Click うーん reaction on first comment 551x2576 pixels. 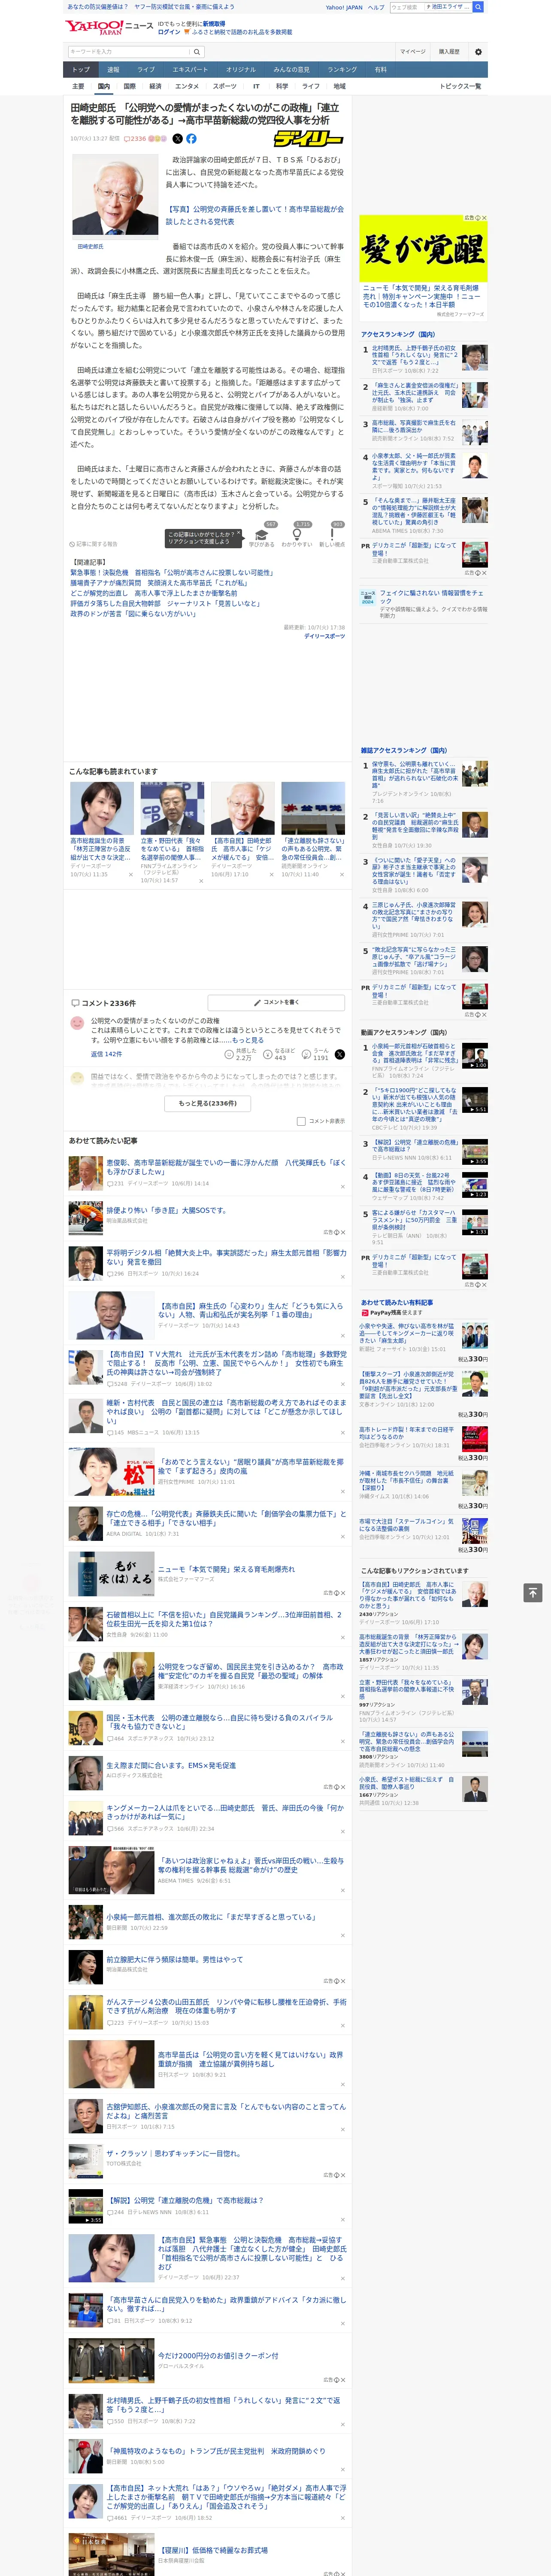click(x=316, y=1054)
